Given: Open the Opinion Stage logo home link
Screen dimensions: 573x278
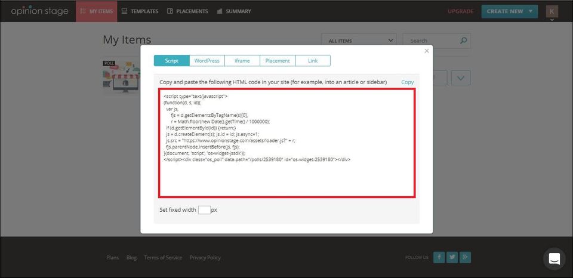Looking at the screenshot, I should pyautogui.click(x=39, y=11).
